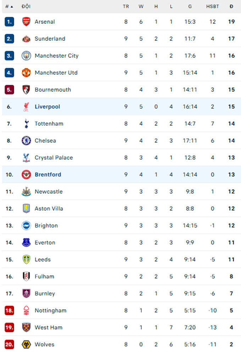Screen dimensions: 241x352
Task: Click the red rank 18 badge
Action: [x=9, y=310]
